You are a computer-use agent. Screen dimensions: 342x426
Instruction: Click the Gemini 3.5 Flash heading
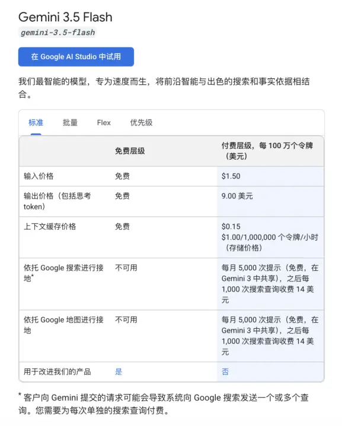click(65, 17)
